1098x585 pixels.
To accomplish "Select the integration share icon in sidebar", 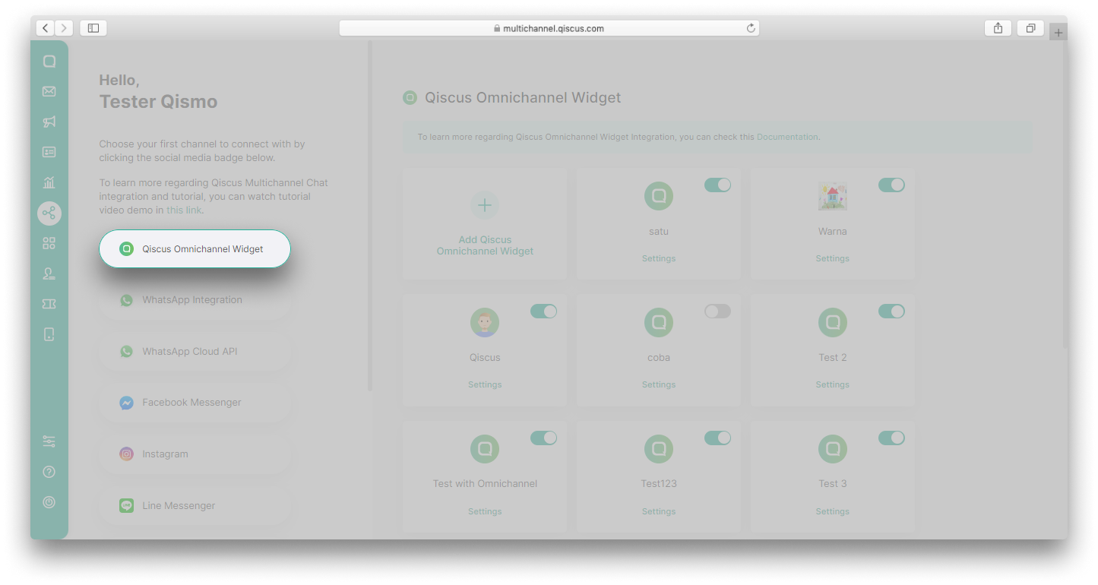I will pyautogui.click(x=49, y=213).
